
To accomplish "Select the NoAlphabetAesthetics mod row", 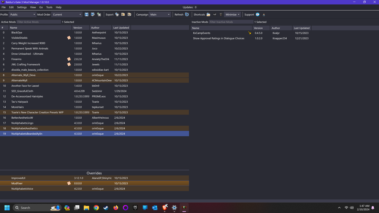I will coord(29,128).
